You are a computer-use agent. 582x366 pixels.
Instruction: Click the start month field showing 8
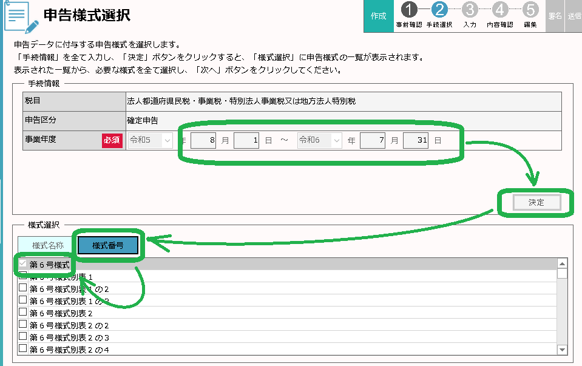203,140
